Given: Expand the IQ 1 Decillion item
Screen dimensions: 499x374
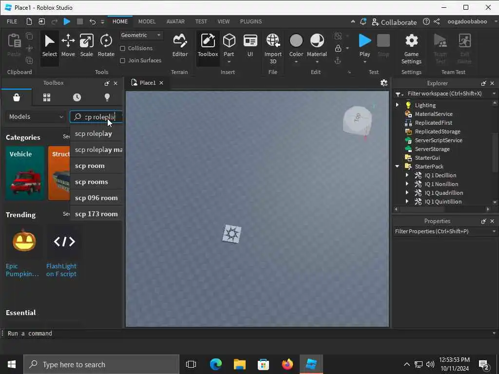Looking at the screenshot, I should pyautogui.click(x=407, y=175).
